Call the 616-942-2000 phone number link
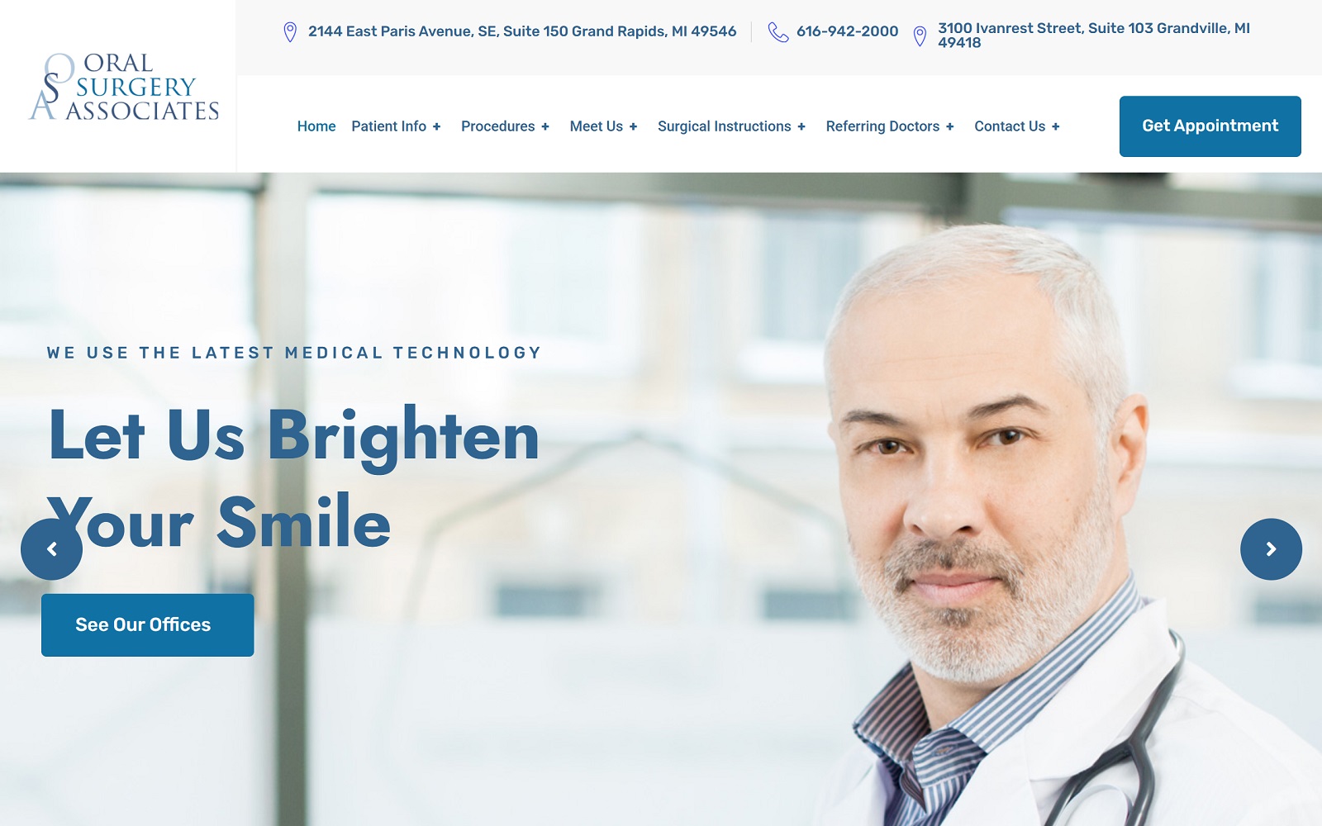 [x=847, y=31]
